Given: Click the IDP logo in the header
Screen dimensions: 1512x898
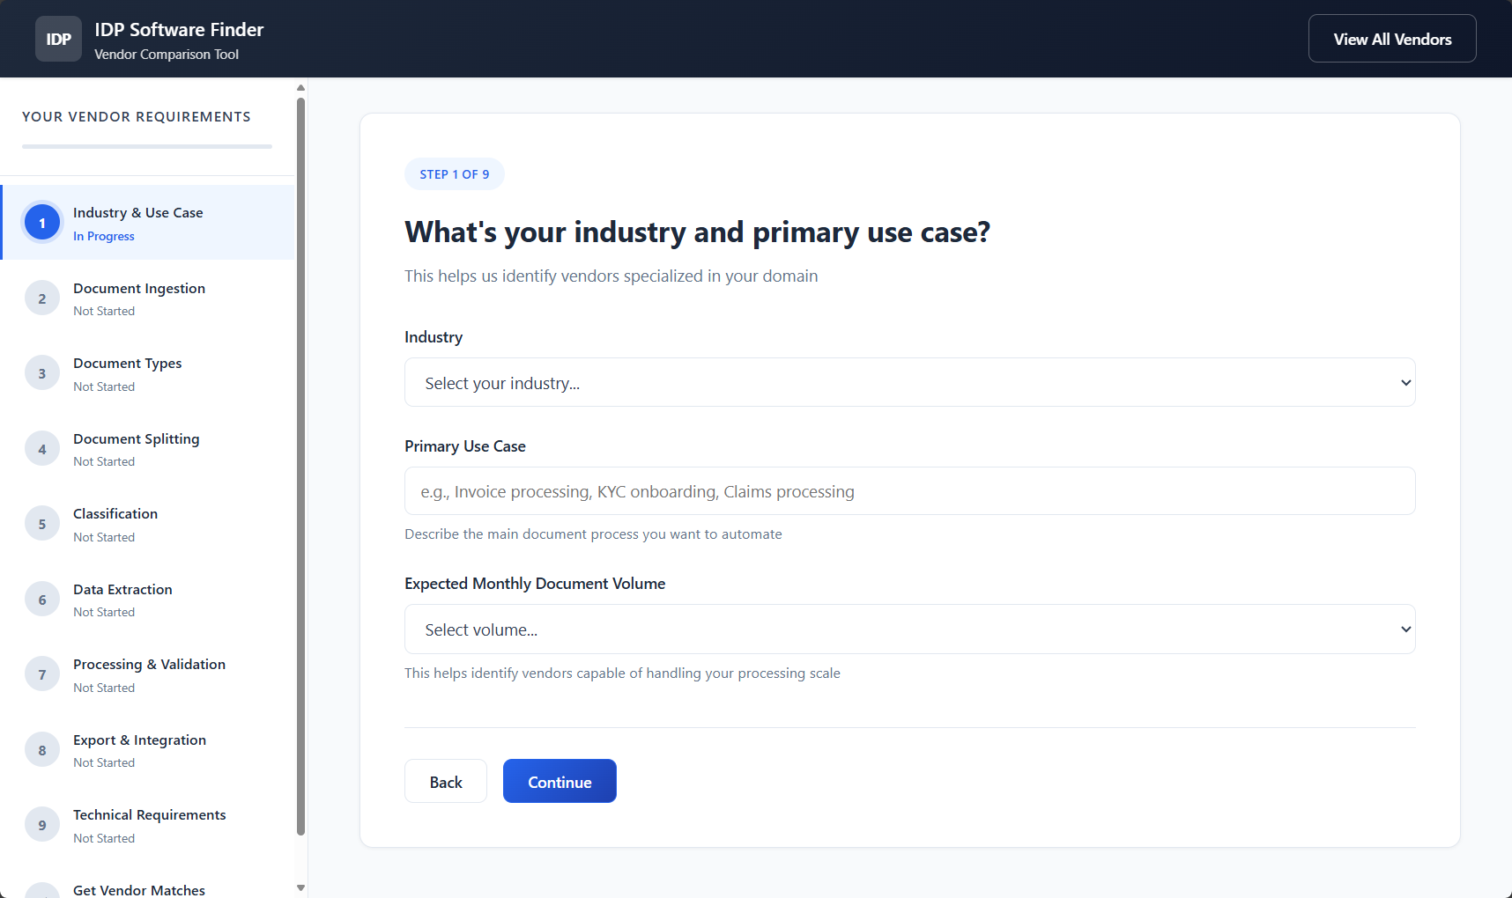Looking at the screenshot, I should [58, 38].
